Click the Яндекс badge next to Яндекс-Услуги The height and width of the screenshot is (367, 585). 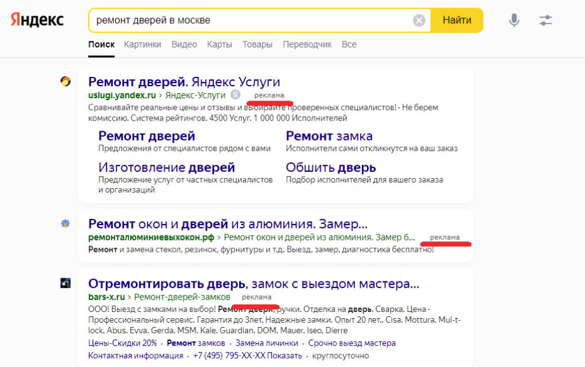pyautogui.click(x=235, y=94)
